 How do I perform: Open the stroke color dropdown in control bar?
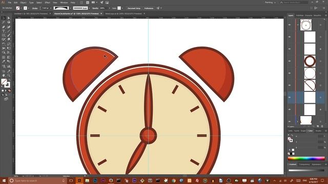pyautogui.click(x=29, y=8)
